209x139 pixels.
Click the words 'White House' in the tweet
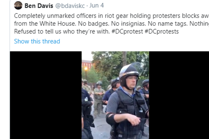click(x=58, y=24)
